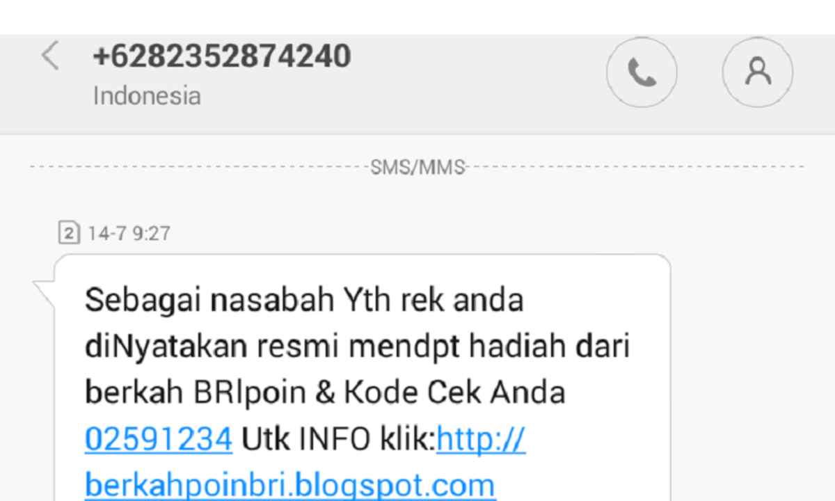Tap the 'Utk INFO klik:' text
Image resolution: width=835 pixels, height=501 pixels.
338,439
